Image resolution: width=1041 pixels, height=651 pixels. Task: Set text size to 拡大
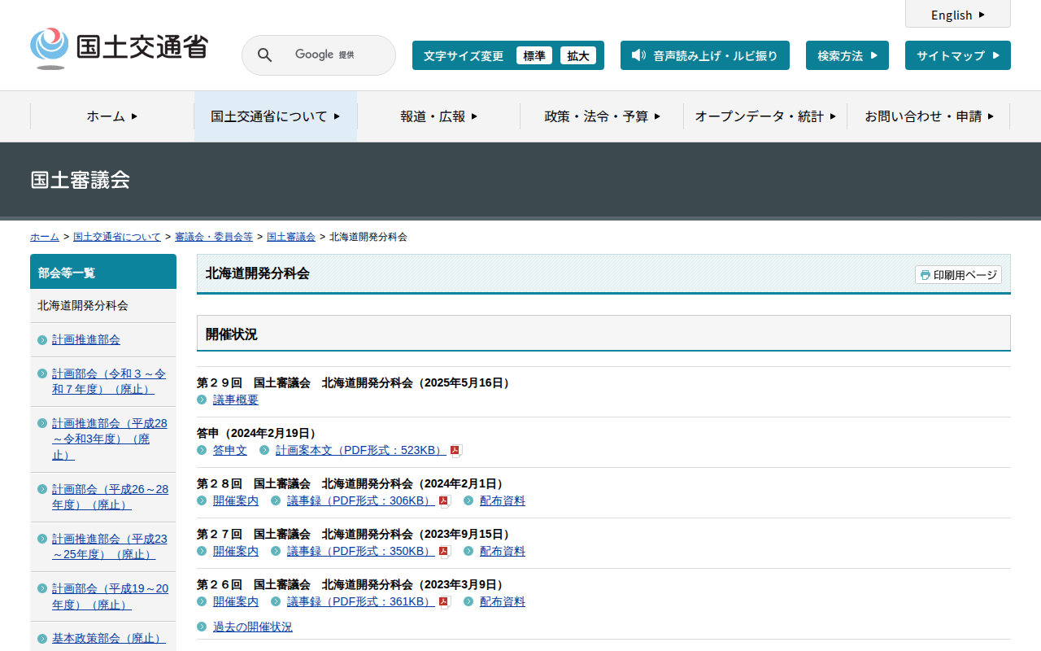point(578,55)
